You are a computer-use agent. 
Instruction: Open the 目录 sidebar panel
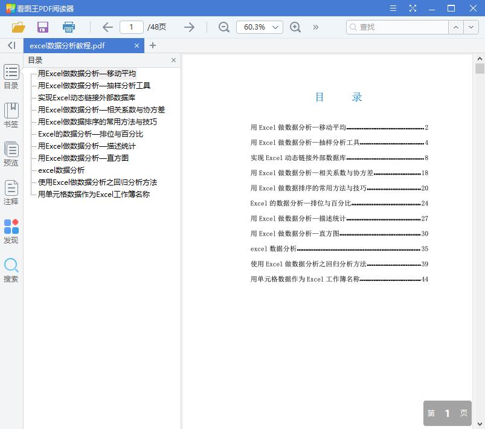11,77
